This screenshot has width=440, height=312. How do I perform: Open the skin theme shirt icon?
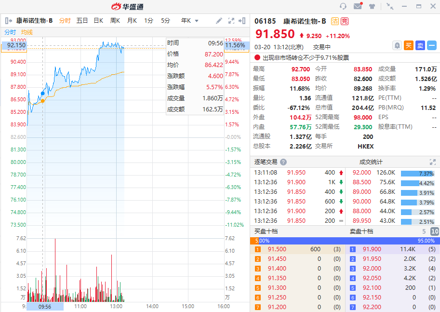372,6
